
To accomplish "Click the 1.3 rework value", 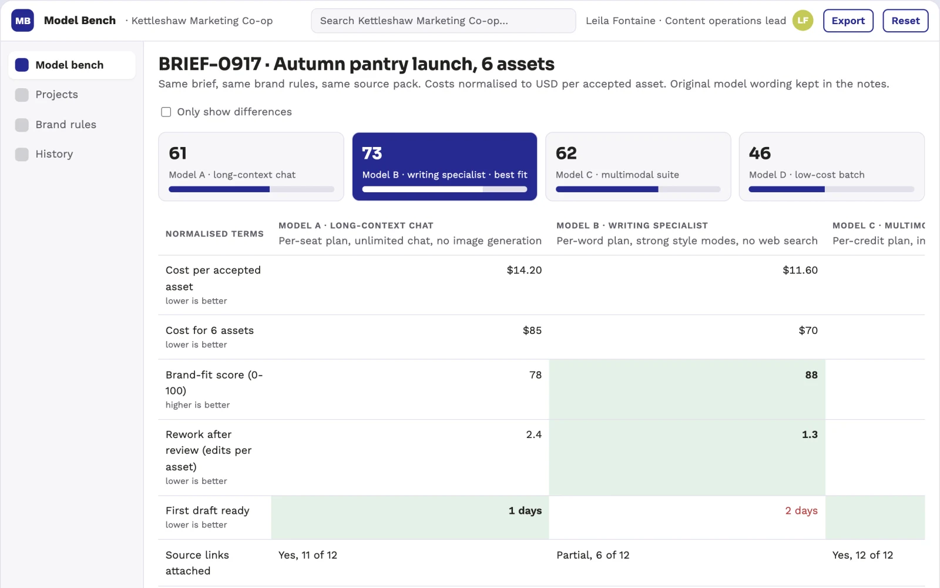I will click(x=810, y=435).
